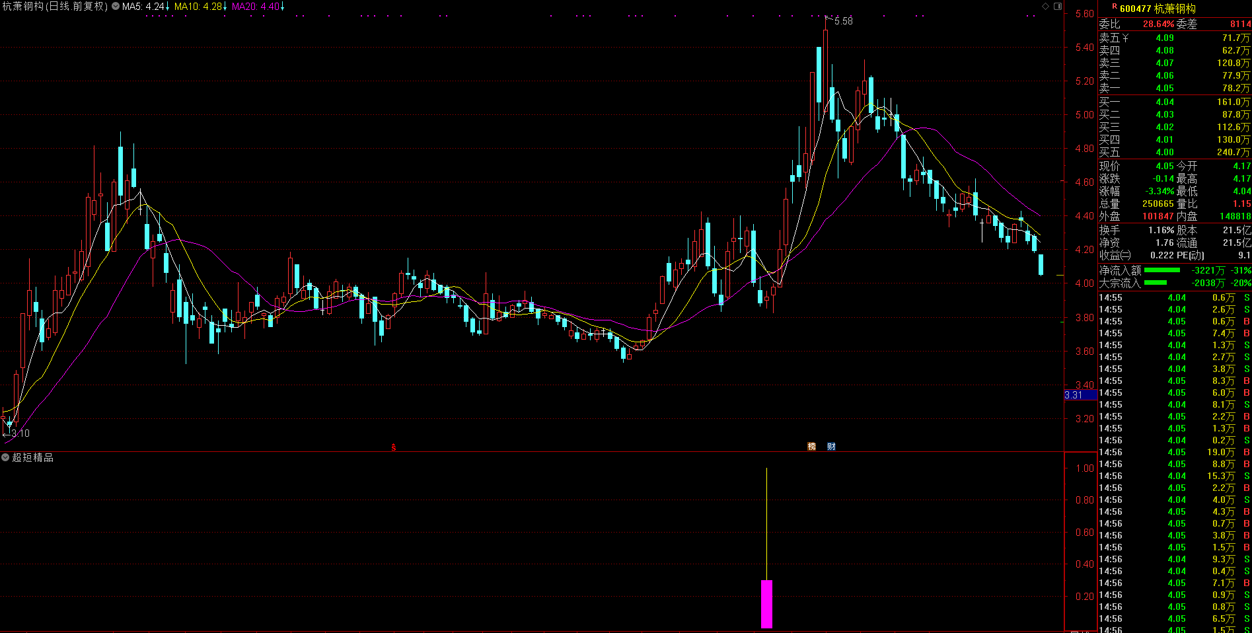Viewport: 1252px width, 633px height.
Task: Click the MA5 down arrow indicator
Action: coord(168,7)
